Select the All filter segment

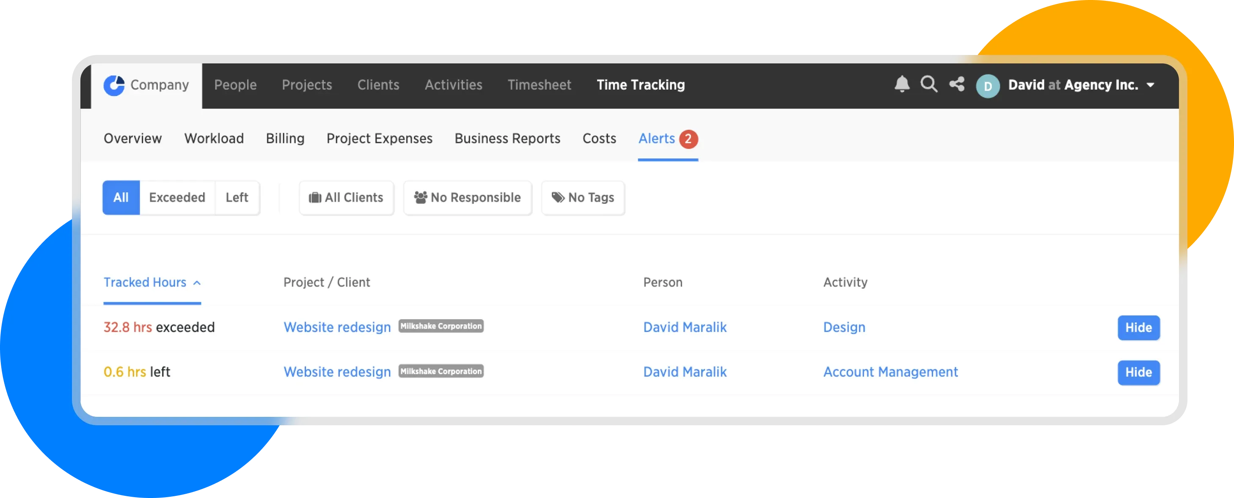[121, 197]
